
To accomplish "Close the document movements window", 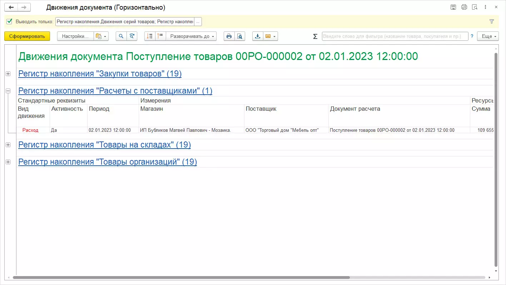I will [x=497, y=7].
